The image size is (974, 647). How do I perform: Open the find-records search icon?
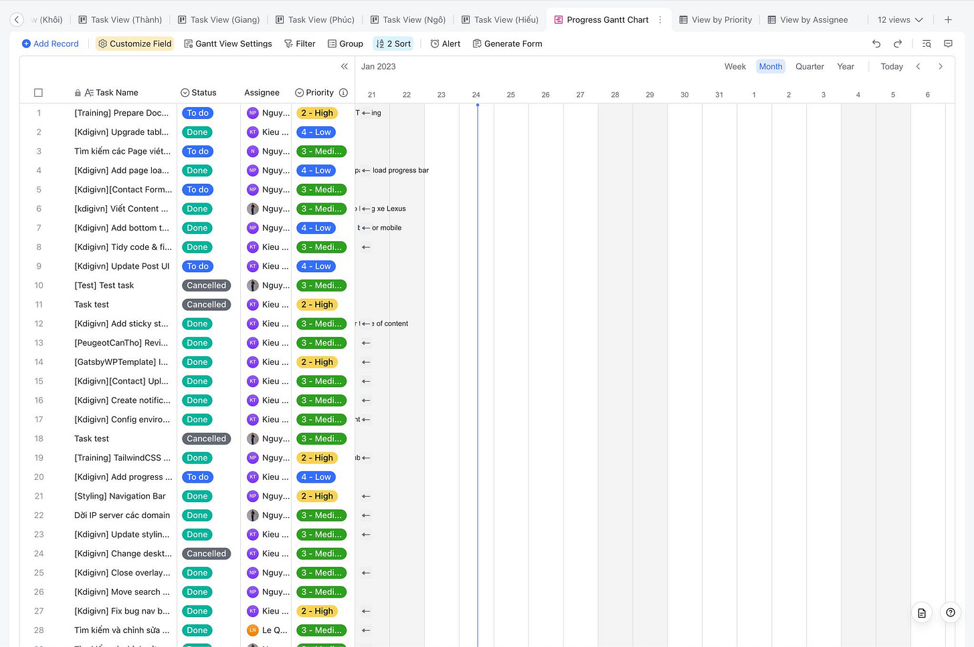pos(927,43)
